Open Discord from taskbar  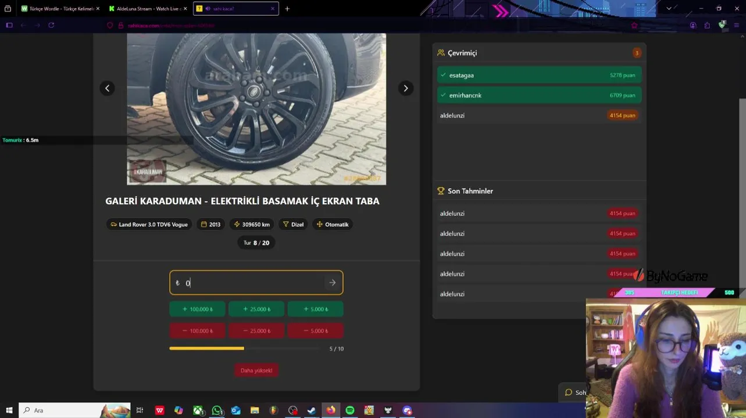pos(407,410)
